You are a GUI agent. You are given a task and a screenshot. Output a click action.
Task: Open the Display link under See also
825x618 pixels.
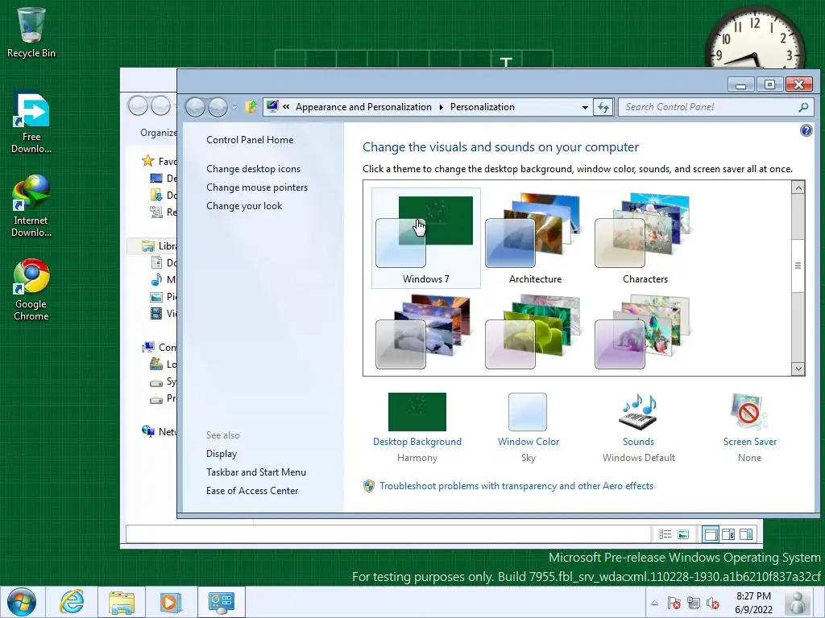coord(221,454)
